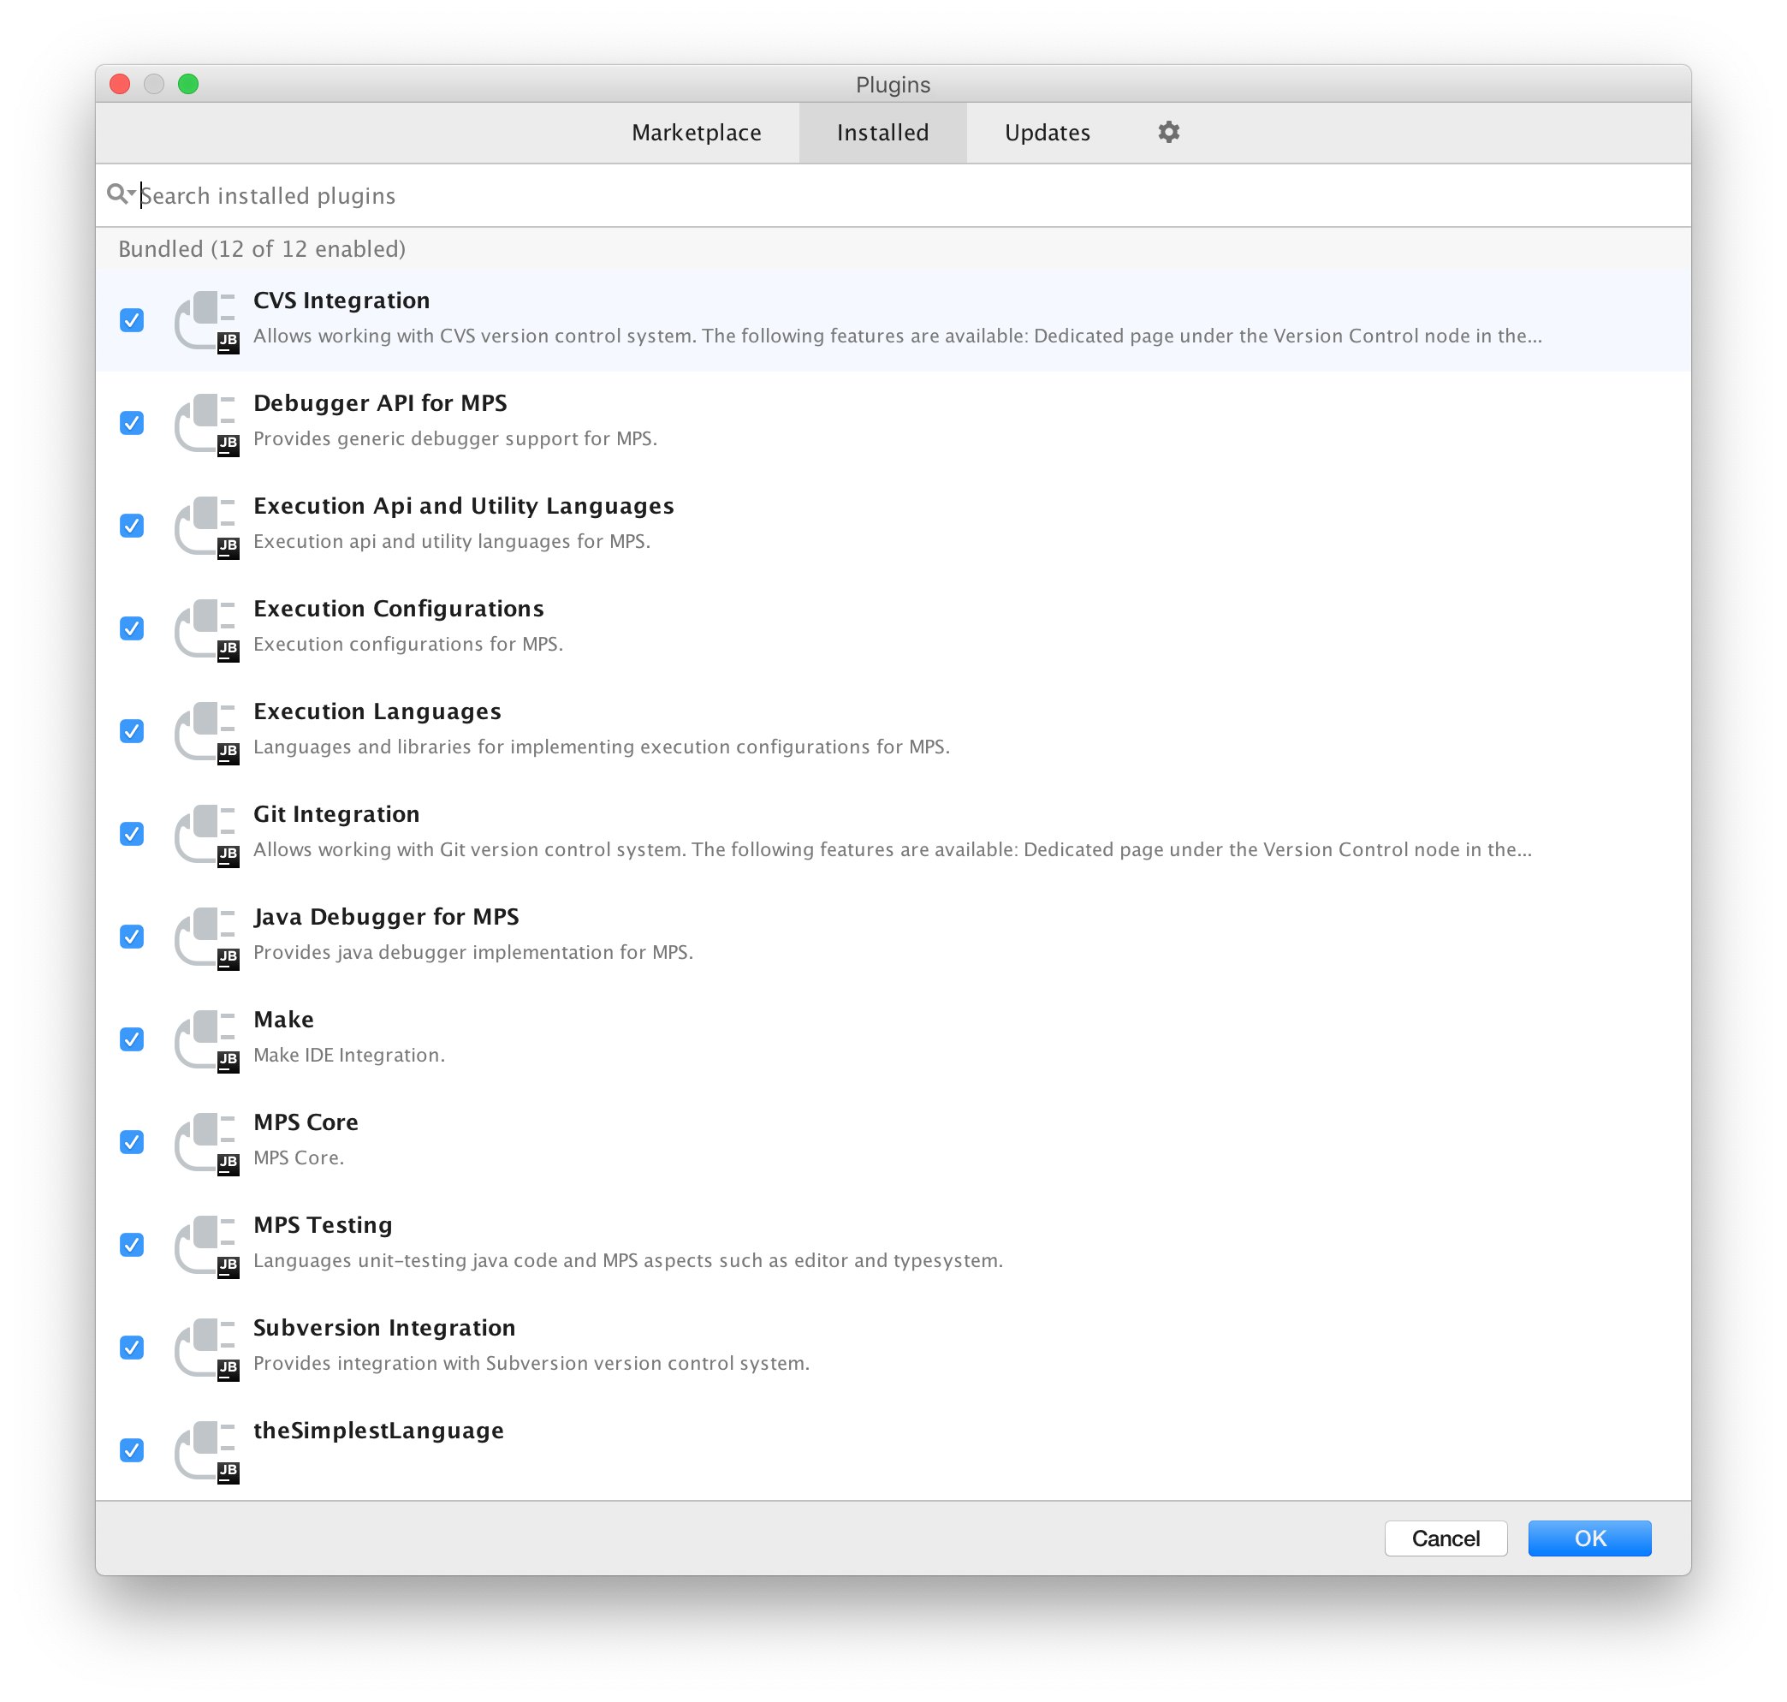Click the MPS Testing plugin icon
Image resolution: width=1787 pixels, height=1702 pixels.
coord(205,1244)
